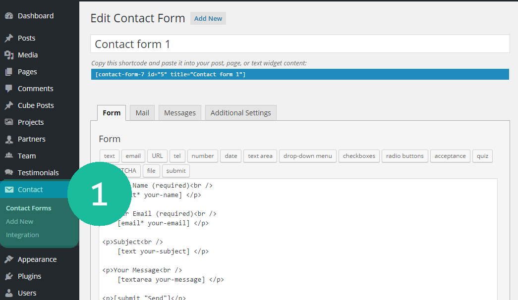Click the Projects image icon
The height and width of the screenshot is (300, 518).
8,122
